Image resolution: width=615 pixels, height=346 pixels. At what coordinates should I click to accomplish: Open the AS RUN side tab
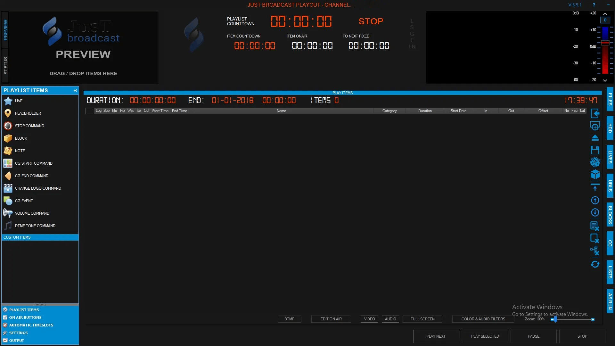610,301
